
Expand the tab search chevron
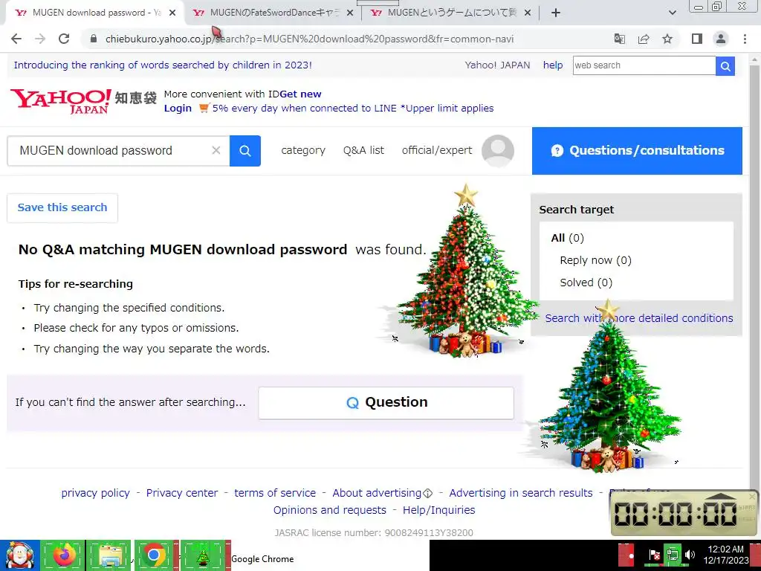tap(672, 13)
